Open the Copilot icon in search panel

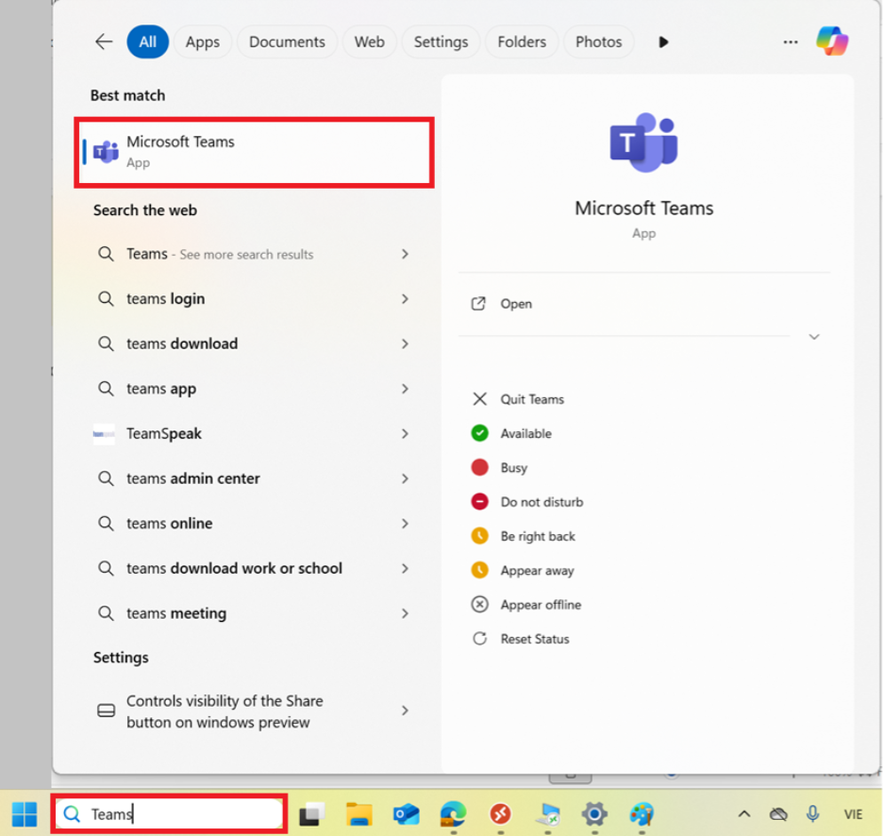point(832,42)
